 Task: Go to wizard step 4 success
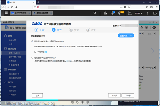91,30
